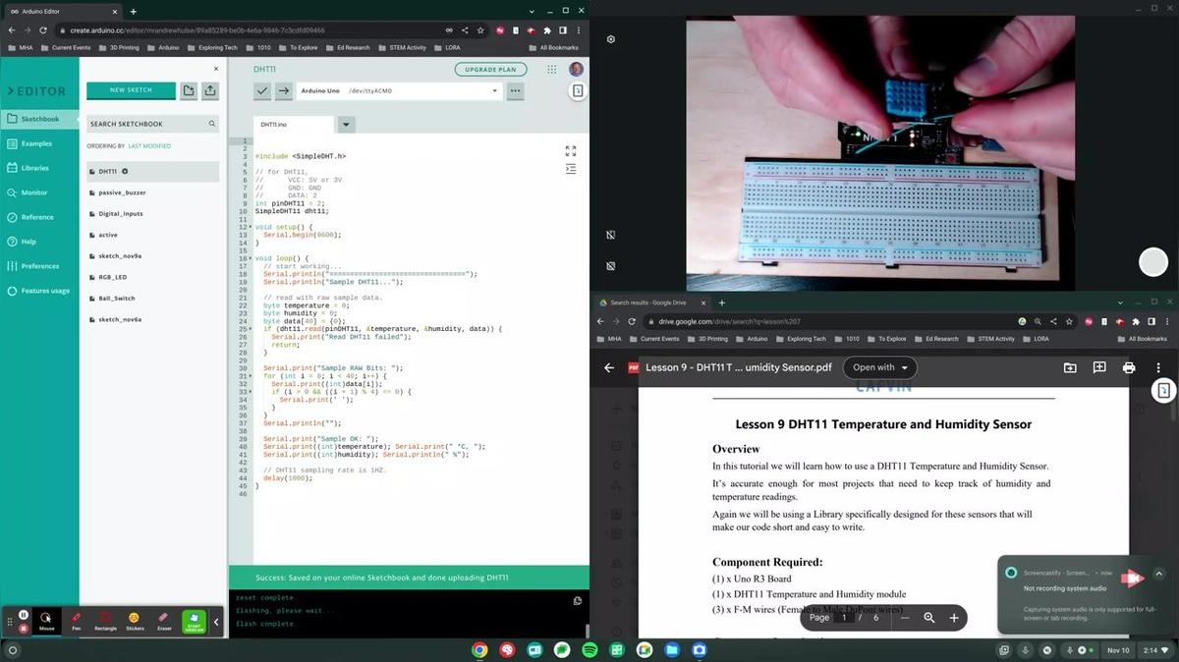Select the Rectangle tool in Screencastify toolbar

coord(105,621)
